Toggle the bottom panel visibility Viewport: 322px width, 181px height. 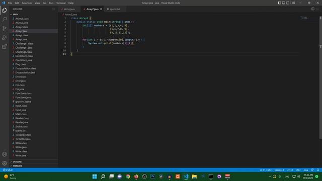tap(284, 3)
